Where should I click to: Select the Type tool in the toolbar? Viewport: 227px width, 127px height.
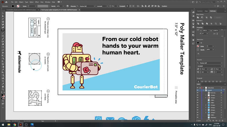(x=3, y=30)
